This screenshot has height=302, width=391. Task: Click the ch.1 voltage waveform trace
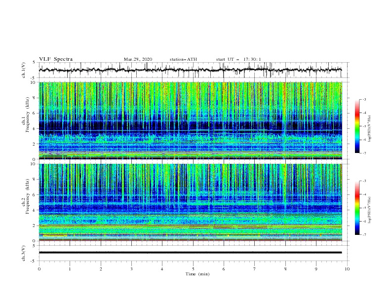[190, 70]
